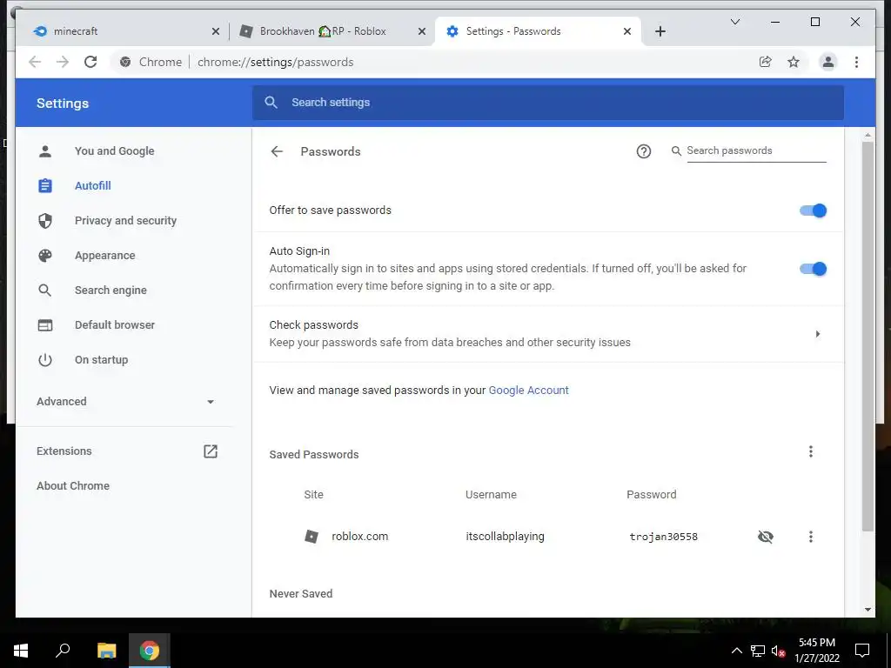Click the password trojan30558 text
Screen dimensions: 891x668
coord(663,537)
